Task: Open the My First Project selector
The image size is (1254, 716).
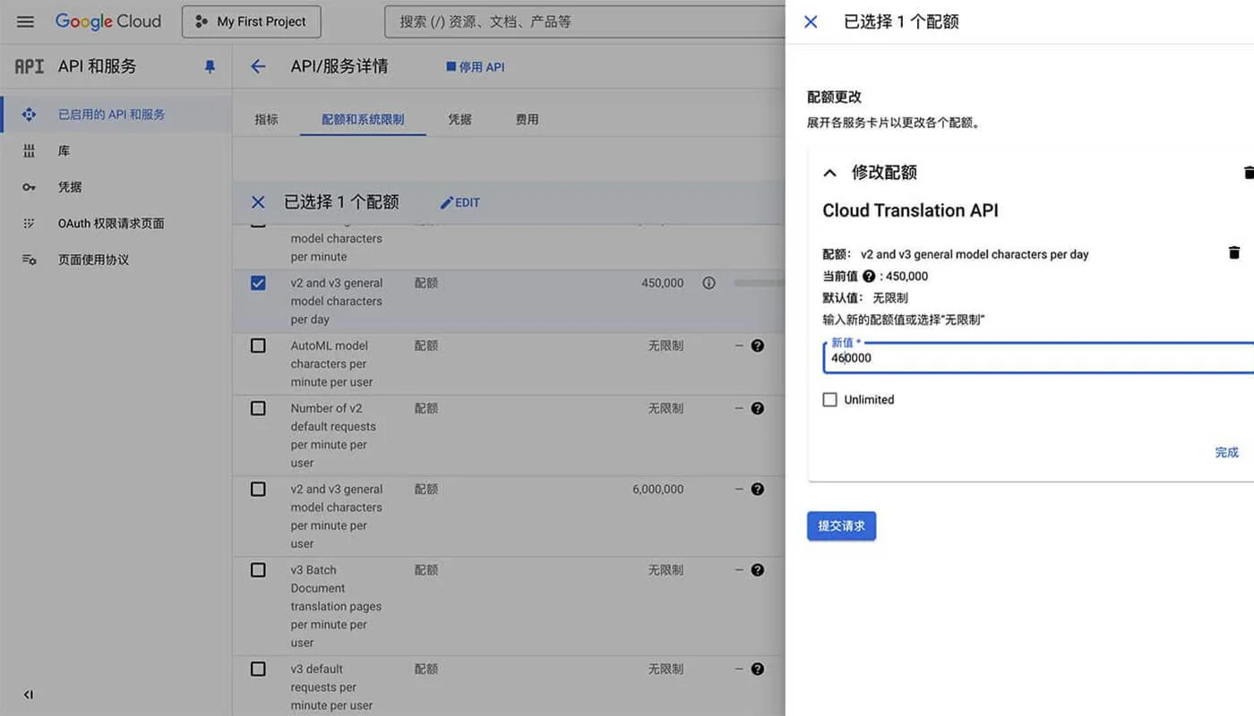Action: [x=251, y=21]
